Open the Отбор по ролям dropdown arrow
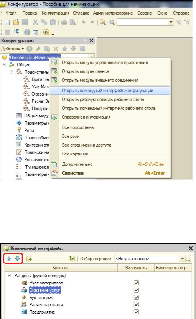196x319 pixels. click(x=182, y=259)
